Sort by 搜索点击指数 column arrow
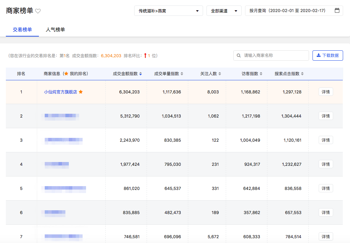The height and width of the screenshot is (243, 350). 302,74
